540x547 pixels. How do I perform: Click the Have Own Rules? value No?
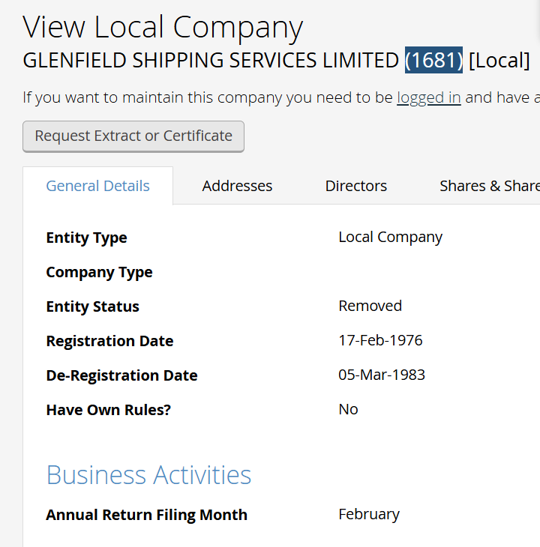tap(348, 410)
